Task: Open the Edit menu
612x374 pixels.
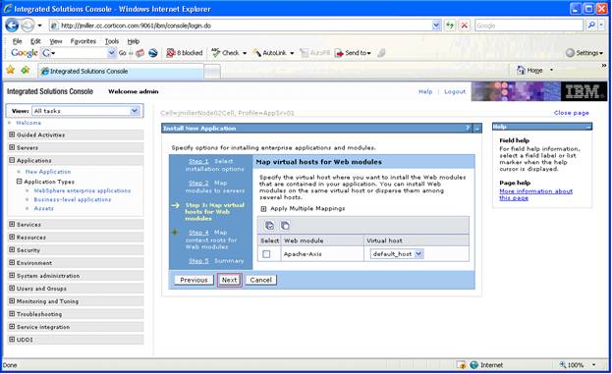Action: point(35,41)
